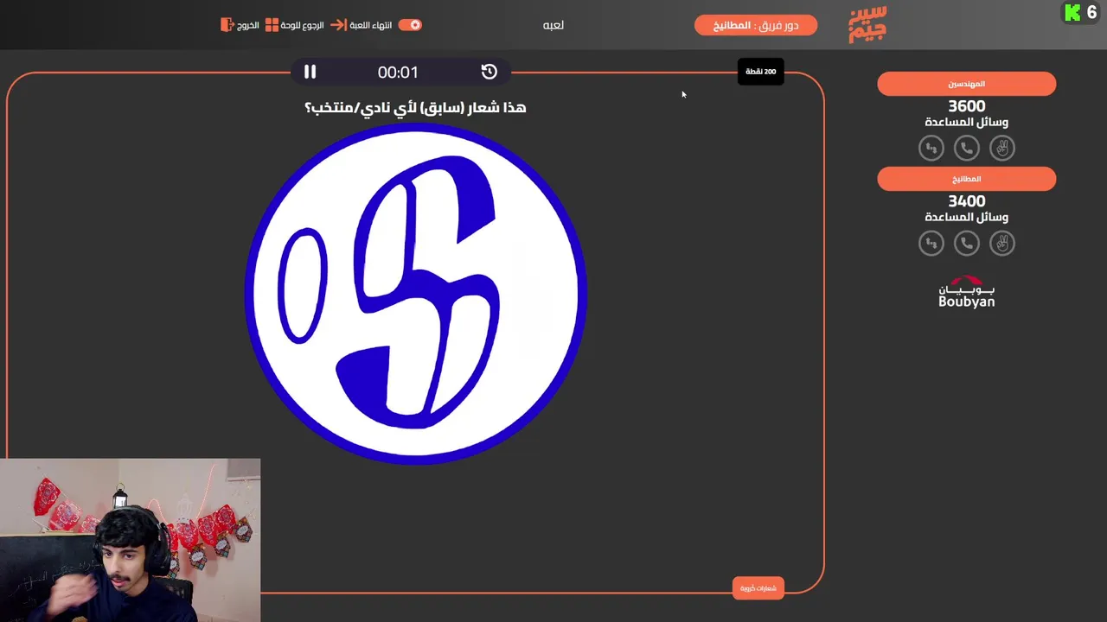Reset the countdown timer with the history icon
This screenshot has width=1107, height=622.
point(490,72)
